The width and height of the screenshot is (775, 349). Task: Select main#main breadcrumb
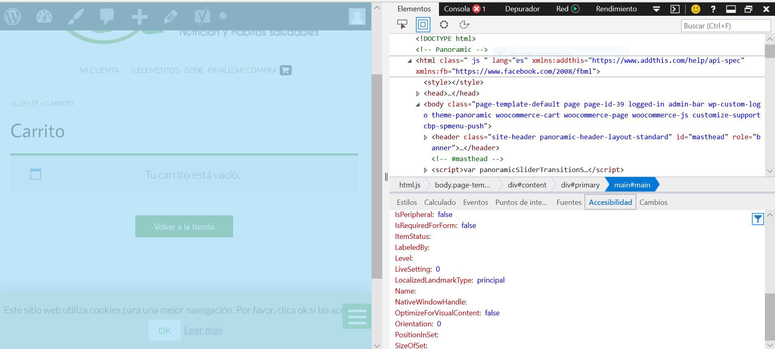coord(632,185)
